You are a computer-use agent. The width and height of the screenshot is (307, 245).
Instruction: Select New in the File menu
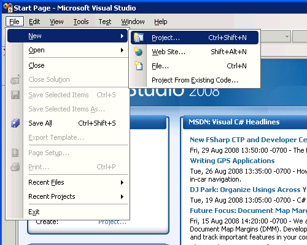(68, 36)
